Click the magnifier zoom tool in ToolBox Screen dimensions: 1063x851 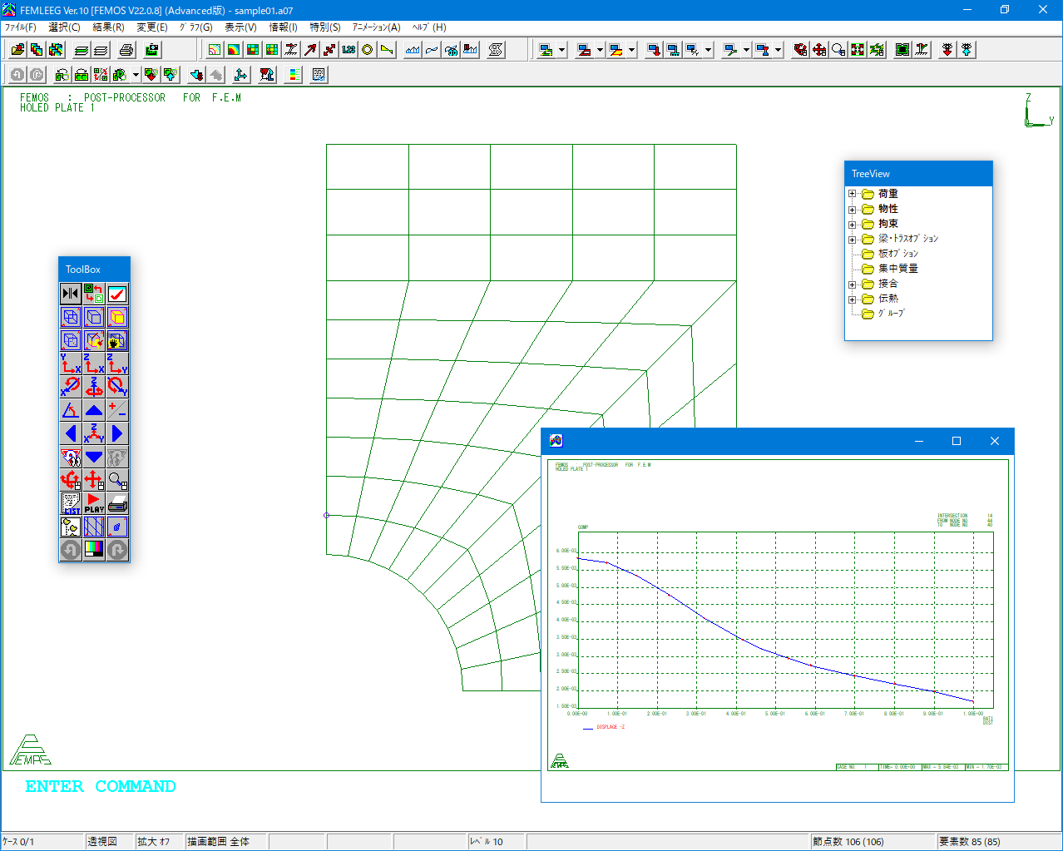pyautogui.click(x=117, y=480)
